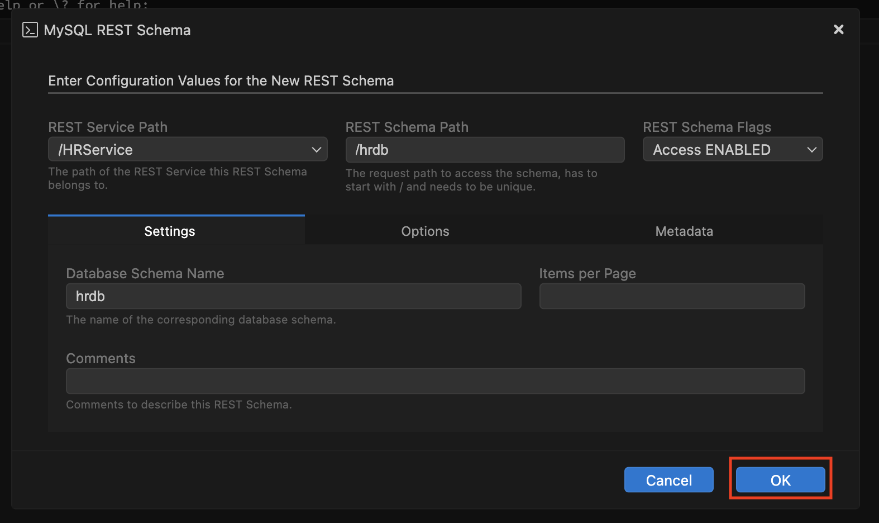Screen dimensions: 879x523
Task: Click the "Comments" field label
Action: pyautogui.click(x=101, y=359)
